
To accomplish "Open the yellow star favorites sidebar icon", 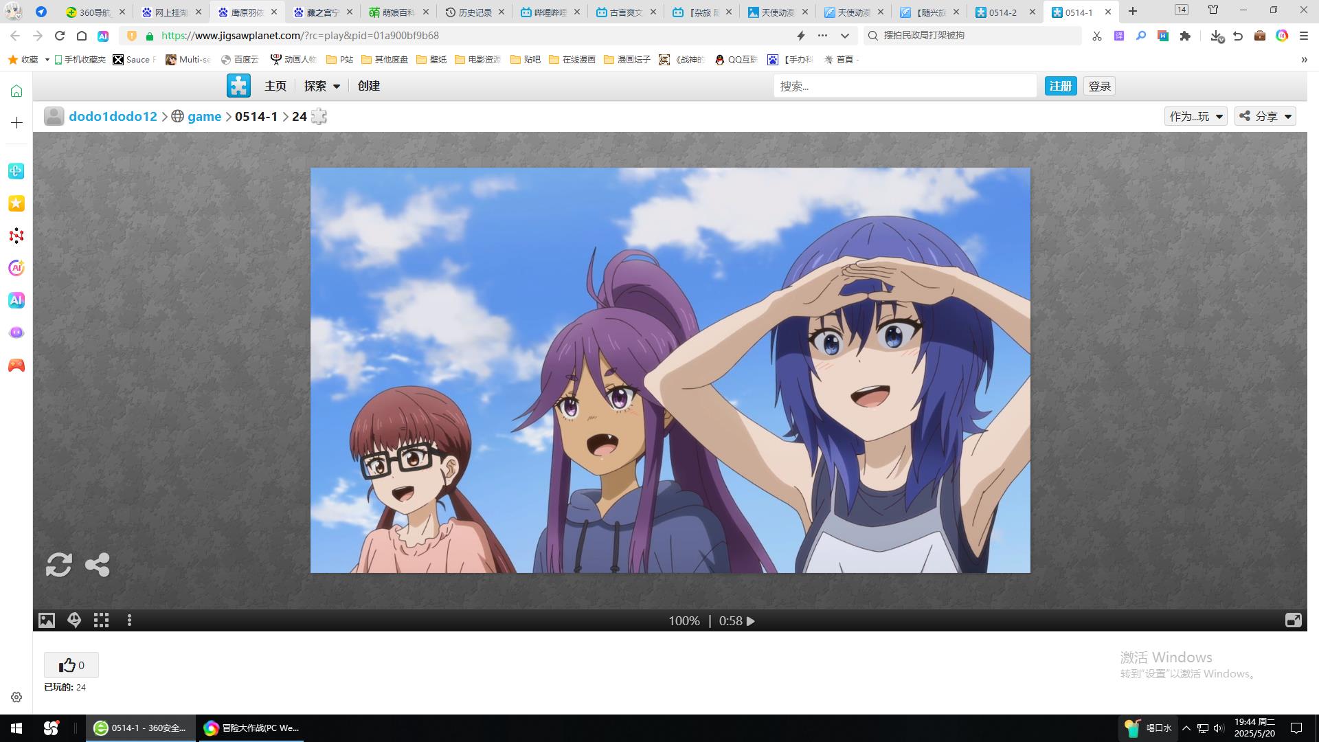I will coord(16,203).
